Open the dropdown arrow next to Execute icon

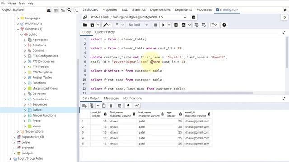[x=169, y=25]
